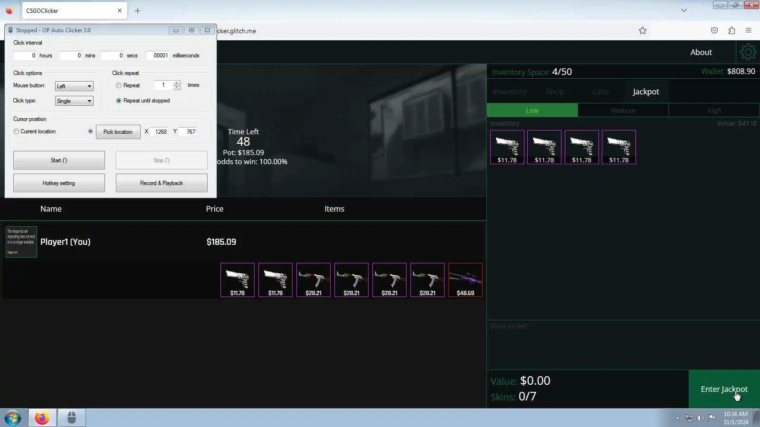Open the Jackpot tab
760x427 pixels.
(646, 92)
